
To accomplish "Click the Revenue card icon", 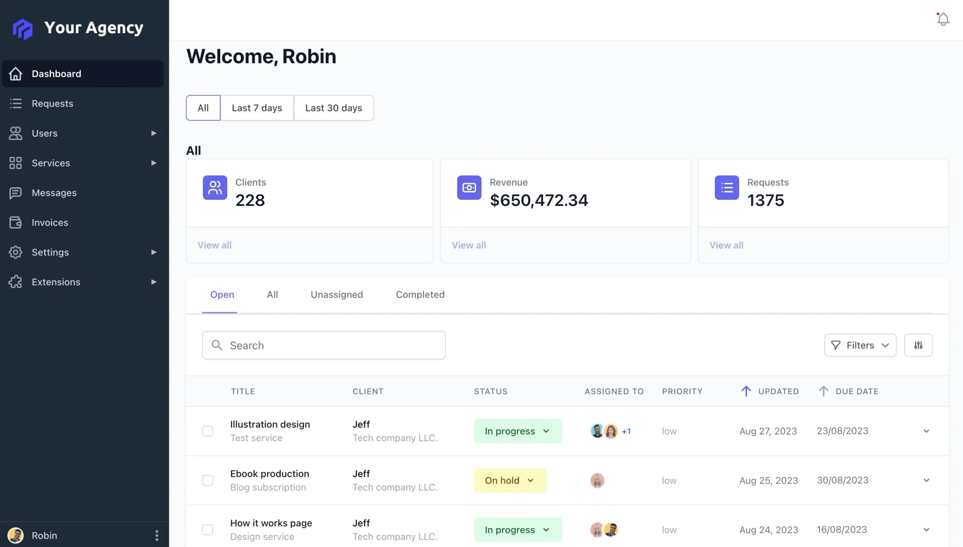I will click(469, 188).
